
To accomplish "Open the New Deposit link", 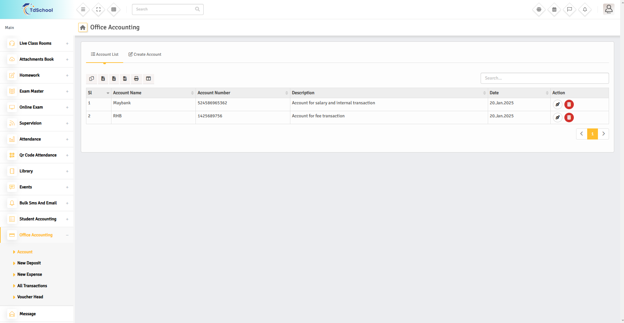I will [29, 263].
